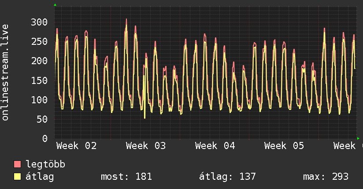The height and width of the screenshot is (189, 363).
Task: Select the Week 04 axis label
Action: click(x=215, y=146)
